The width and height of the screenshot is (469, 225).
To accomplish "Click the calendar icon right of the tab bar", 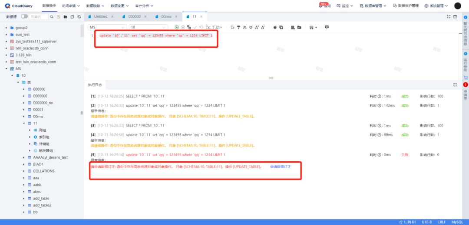I will point(455,17).
